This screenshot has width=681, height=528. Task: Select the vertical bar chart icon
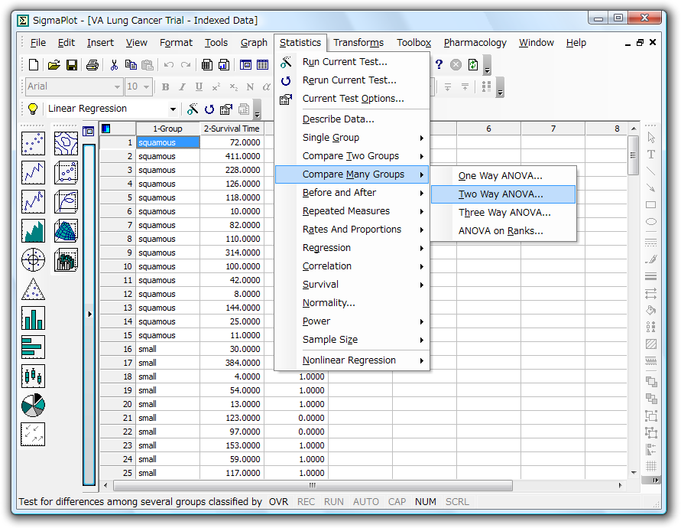(x=33, y=318)
